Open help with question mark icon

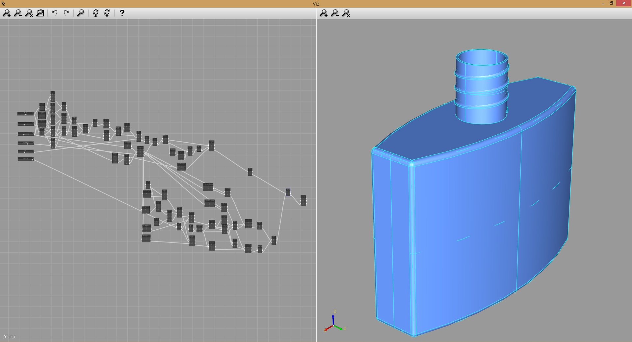[122, 13]
